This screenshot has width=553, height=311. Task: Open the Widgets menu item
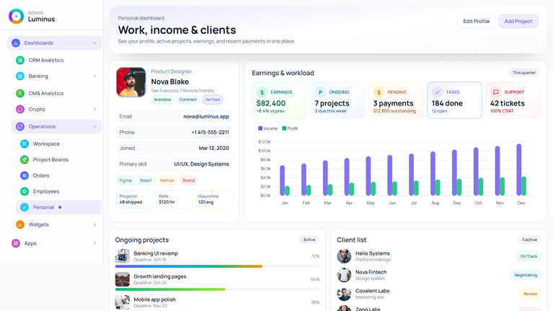click(39, 225)
